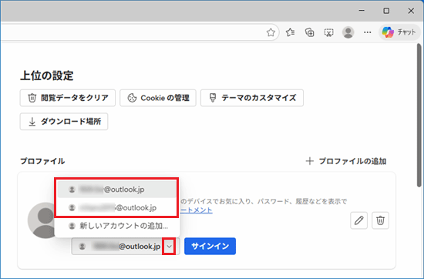Click the delete profile trash icon

[x=381, y=220]
